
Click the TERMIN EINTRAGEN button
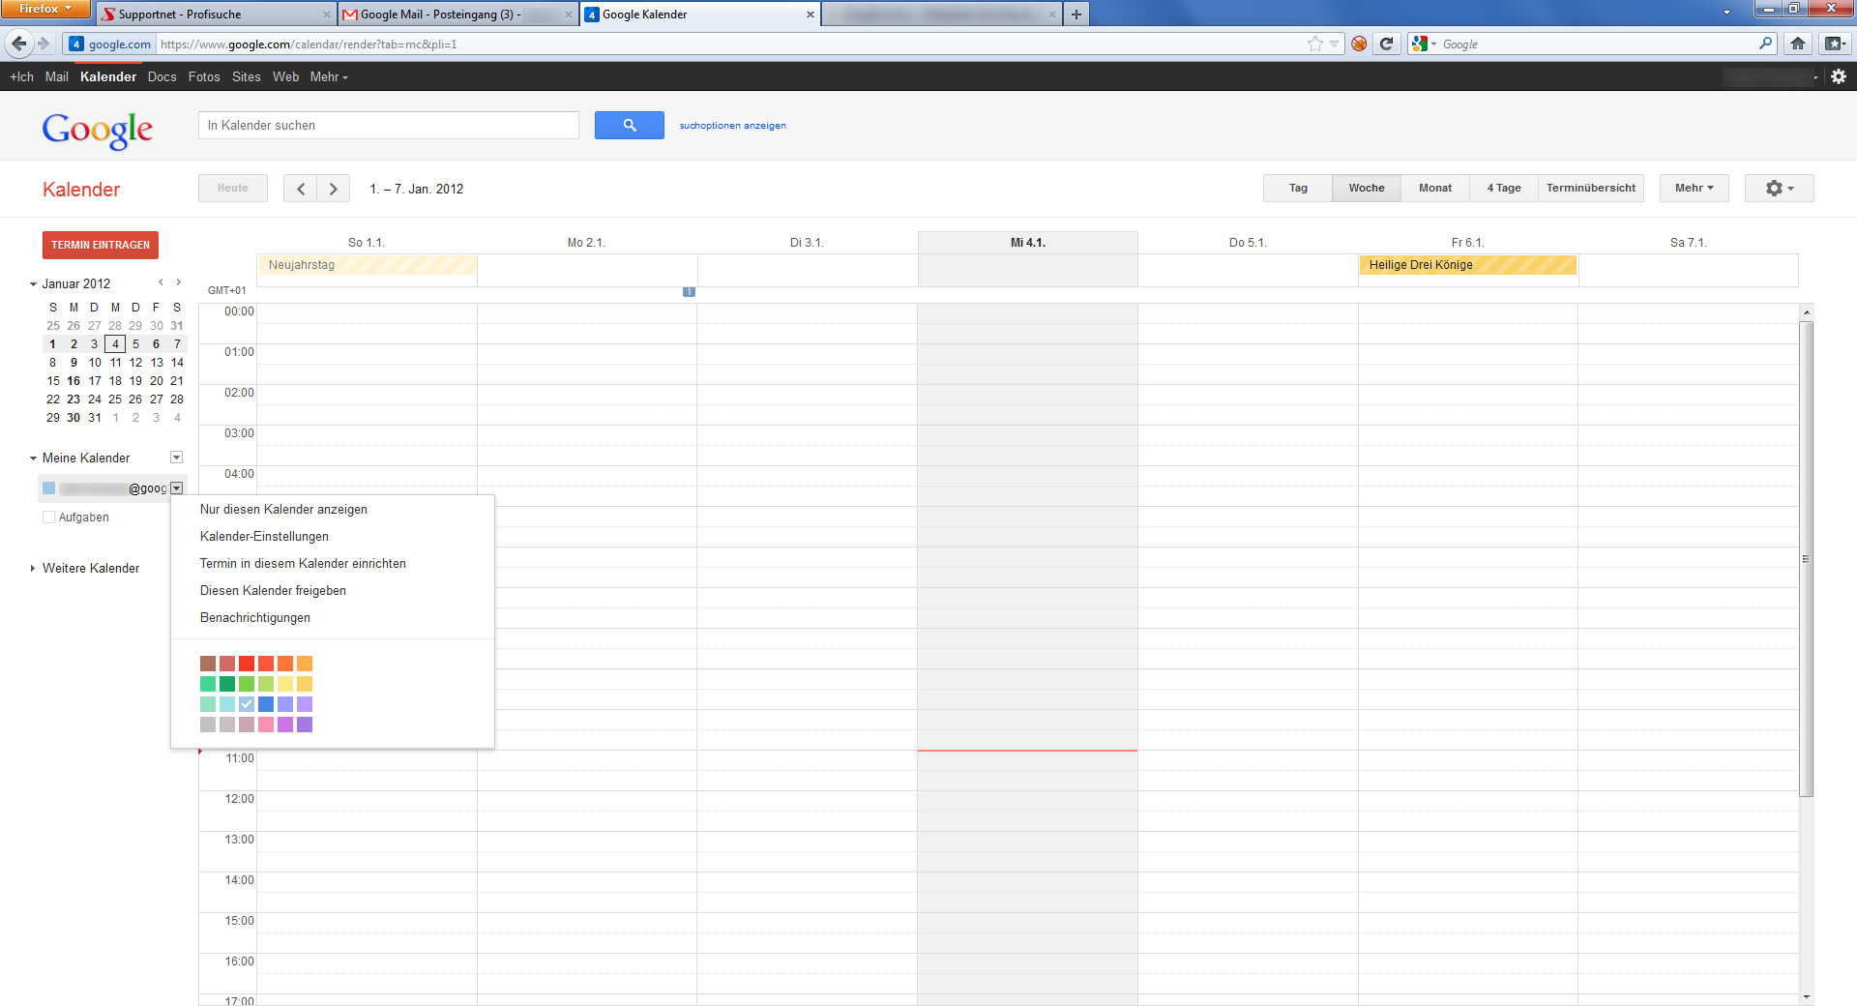[x=100, y=245]
